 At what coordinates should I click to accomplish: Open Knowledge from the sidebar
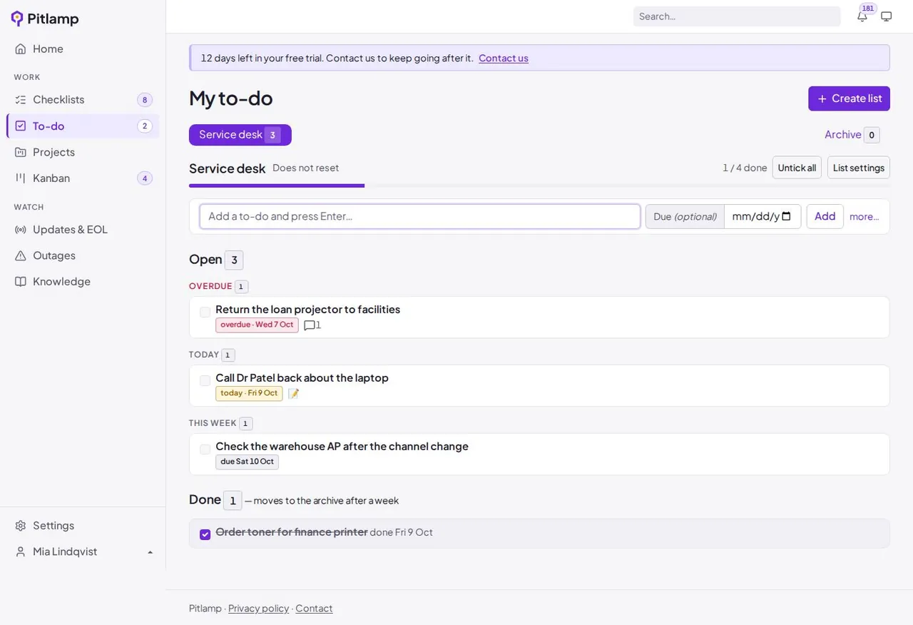83,282
